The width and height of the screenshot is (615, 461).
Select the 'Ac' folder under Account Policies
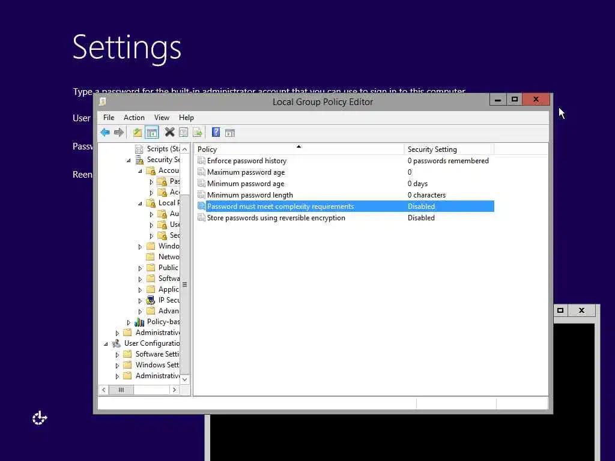(x=175, y=192)
